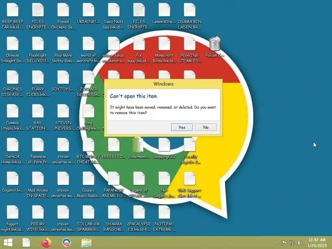332x249 pixels.
Task: Launch Firefox from the taskbar
Action: (46, 243)
